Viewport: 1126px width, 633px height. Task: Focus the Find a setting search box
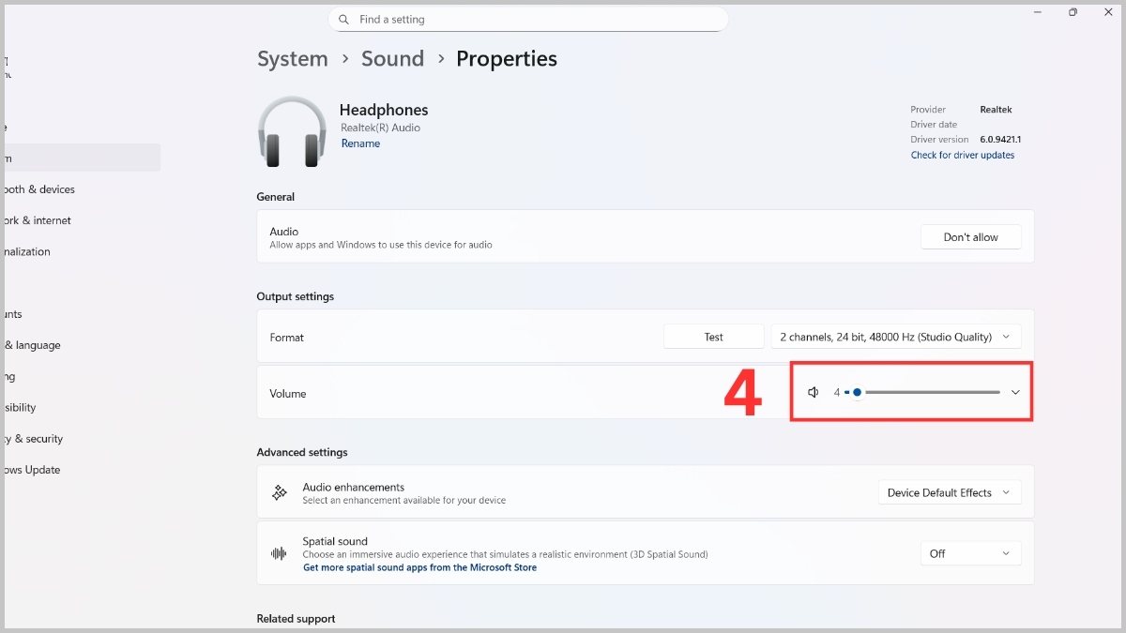535,20
